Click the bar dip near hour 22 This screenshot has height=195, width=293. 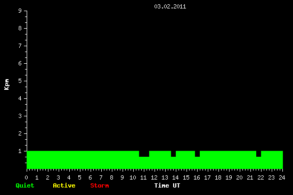(258, 154)
